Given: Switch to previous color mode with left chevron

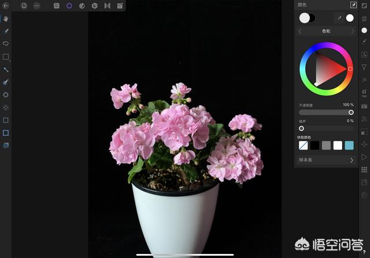Looking at the screenshot, I should coord(300,31).
